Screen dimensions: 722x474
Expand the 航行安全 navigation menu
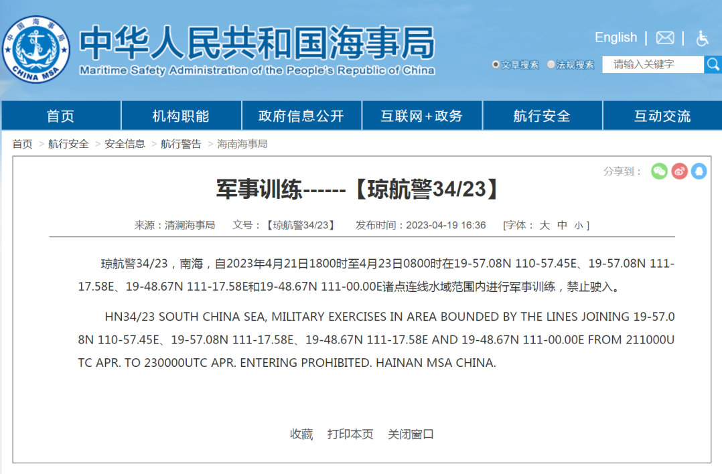[x=542, y=116]
